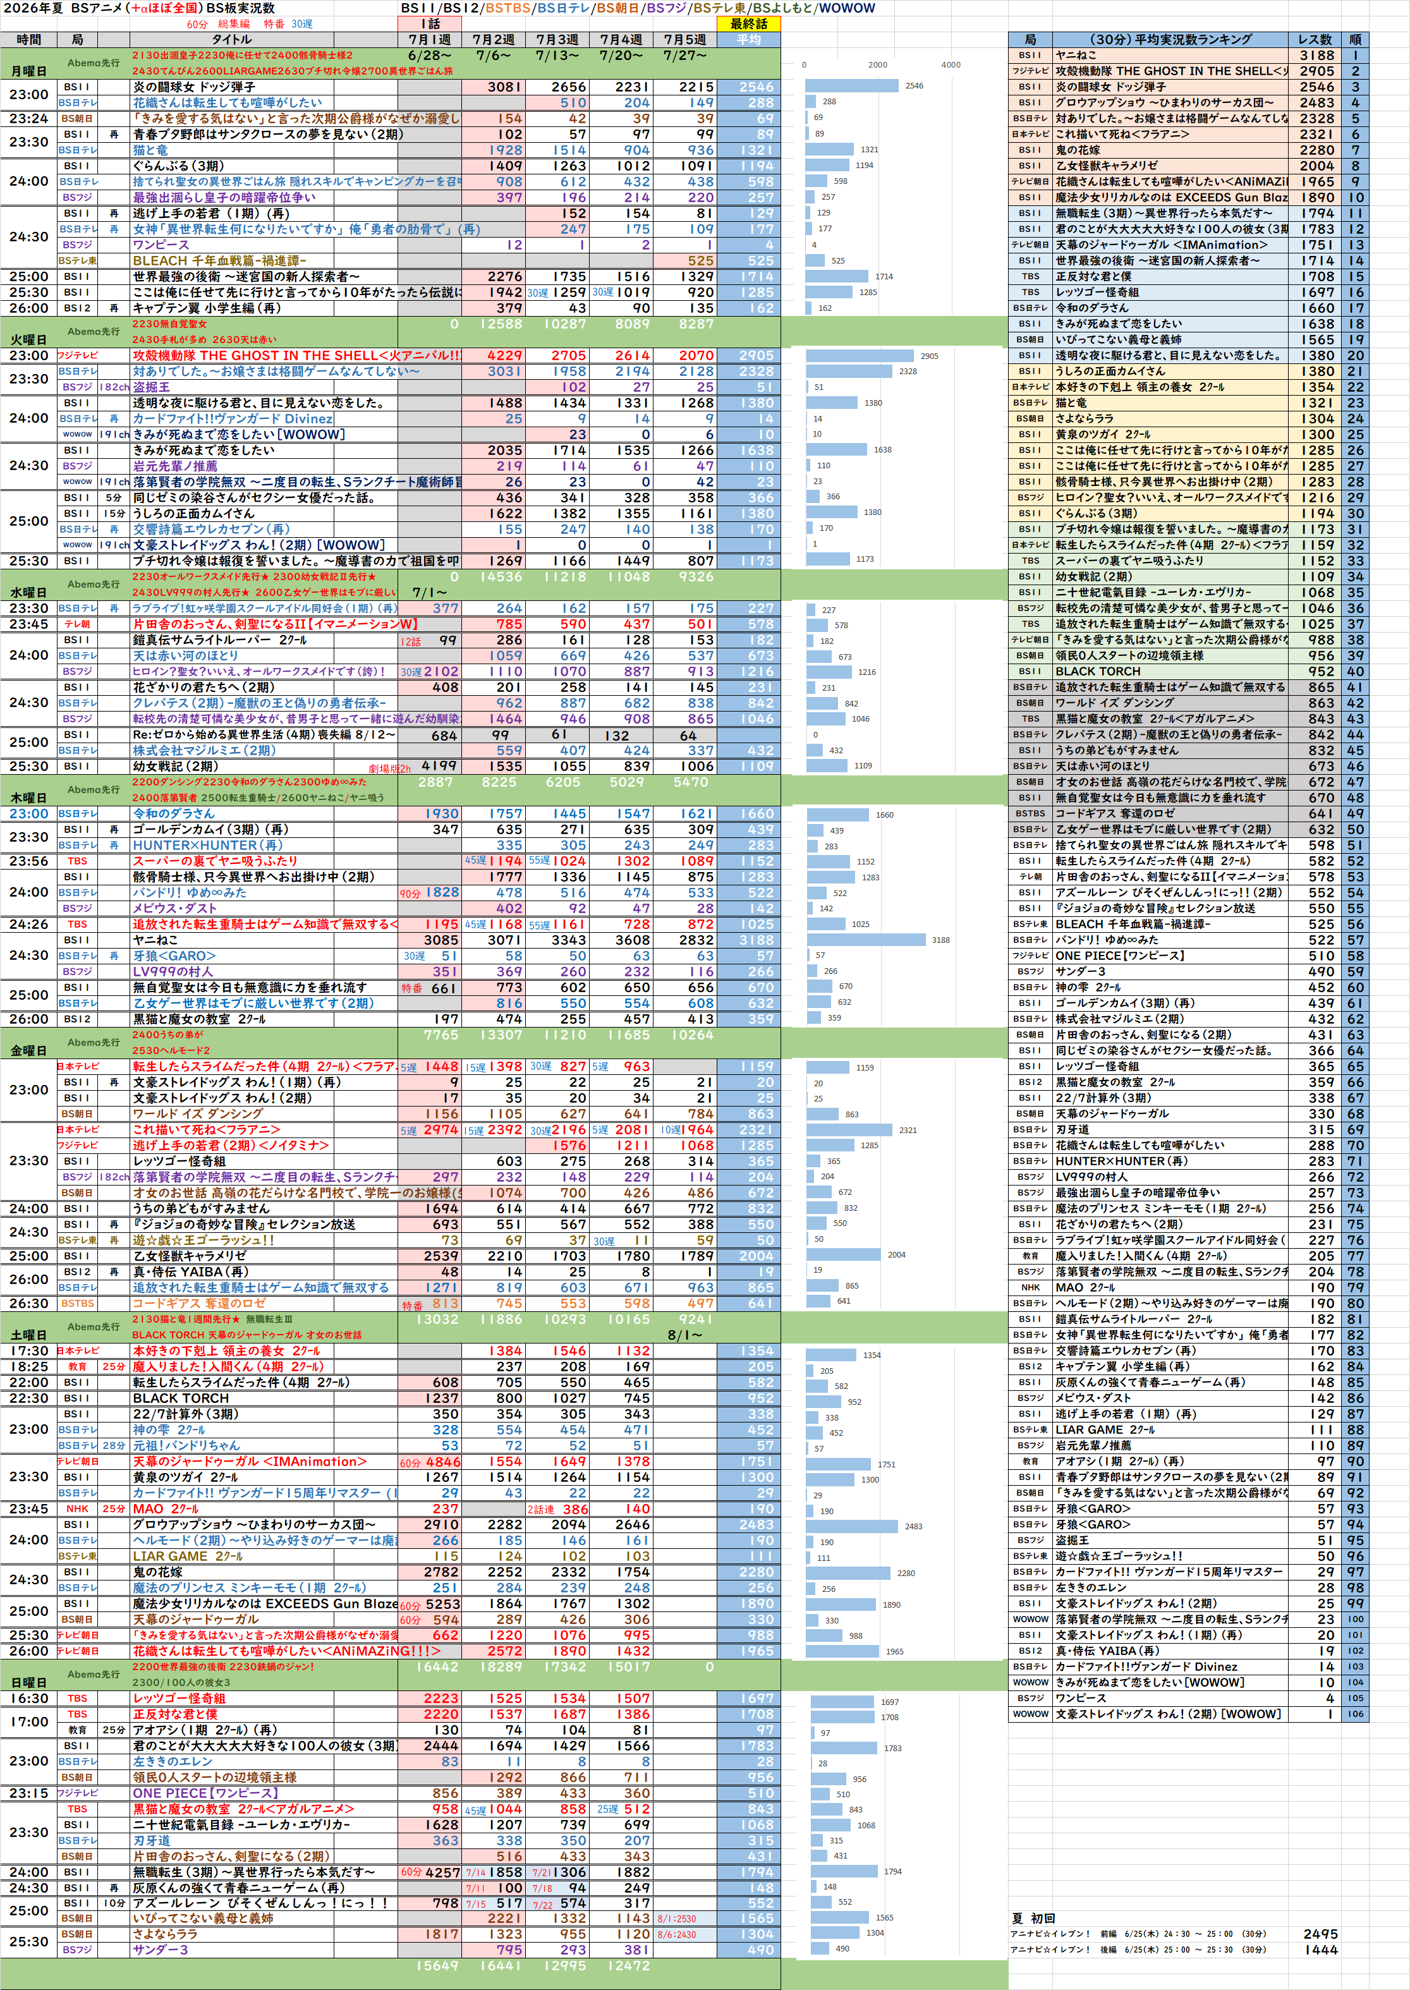The width and height of the screenshot is (1410, 1990).
Task: Click 盗掘王 in the Tuesday schedule
Action: (x=151, y=387)
